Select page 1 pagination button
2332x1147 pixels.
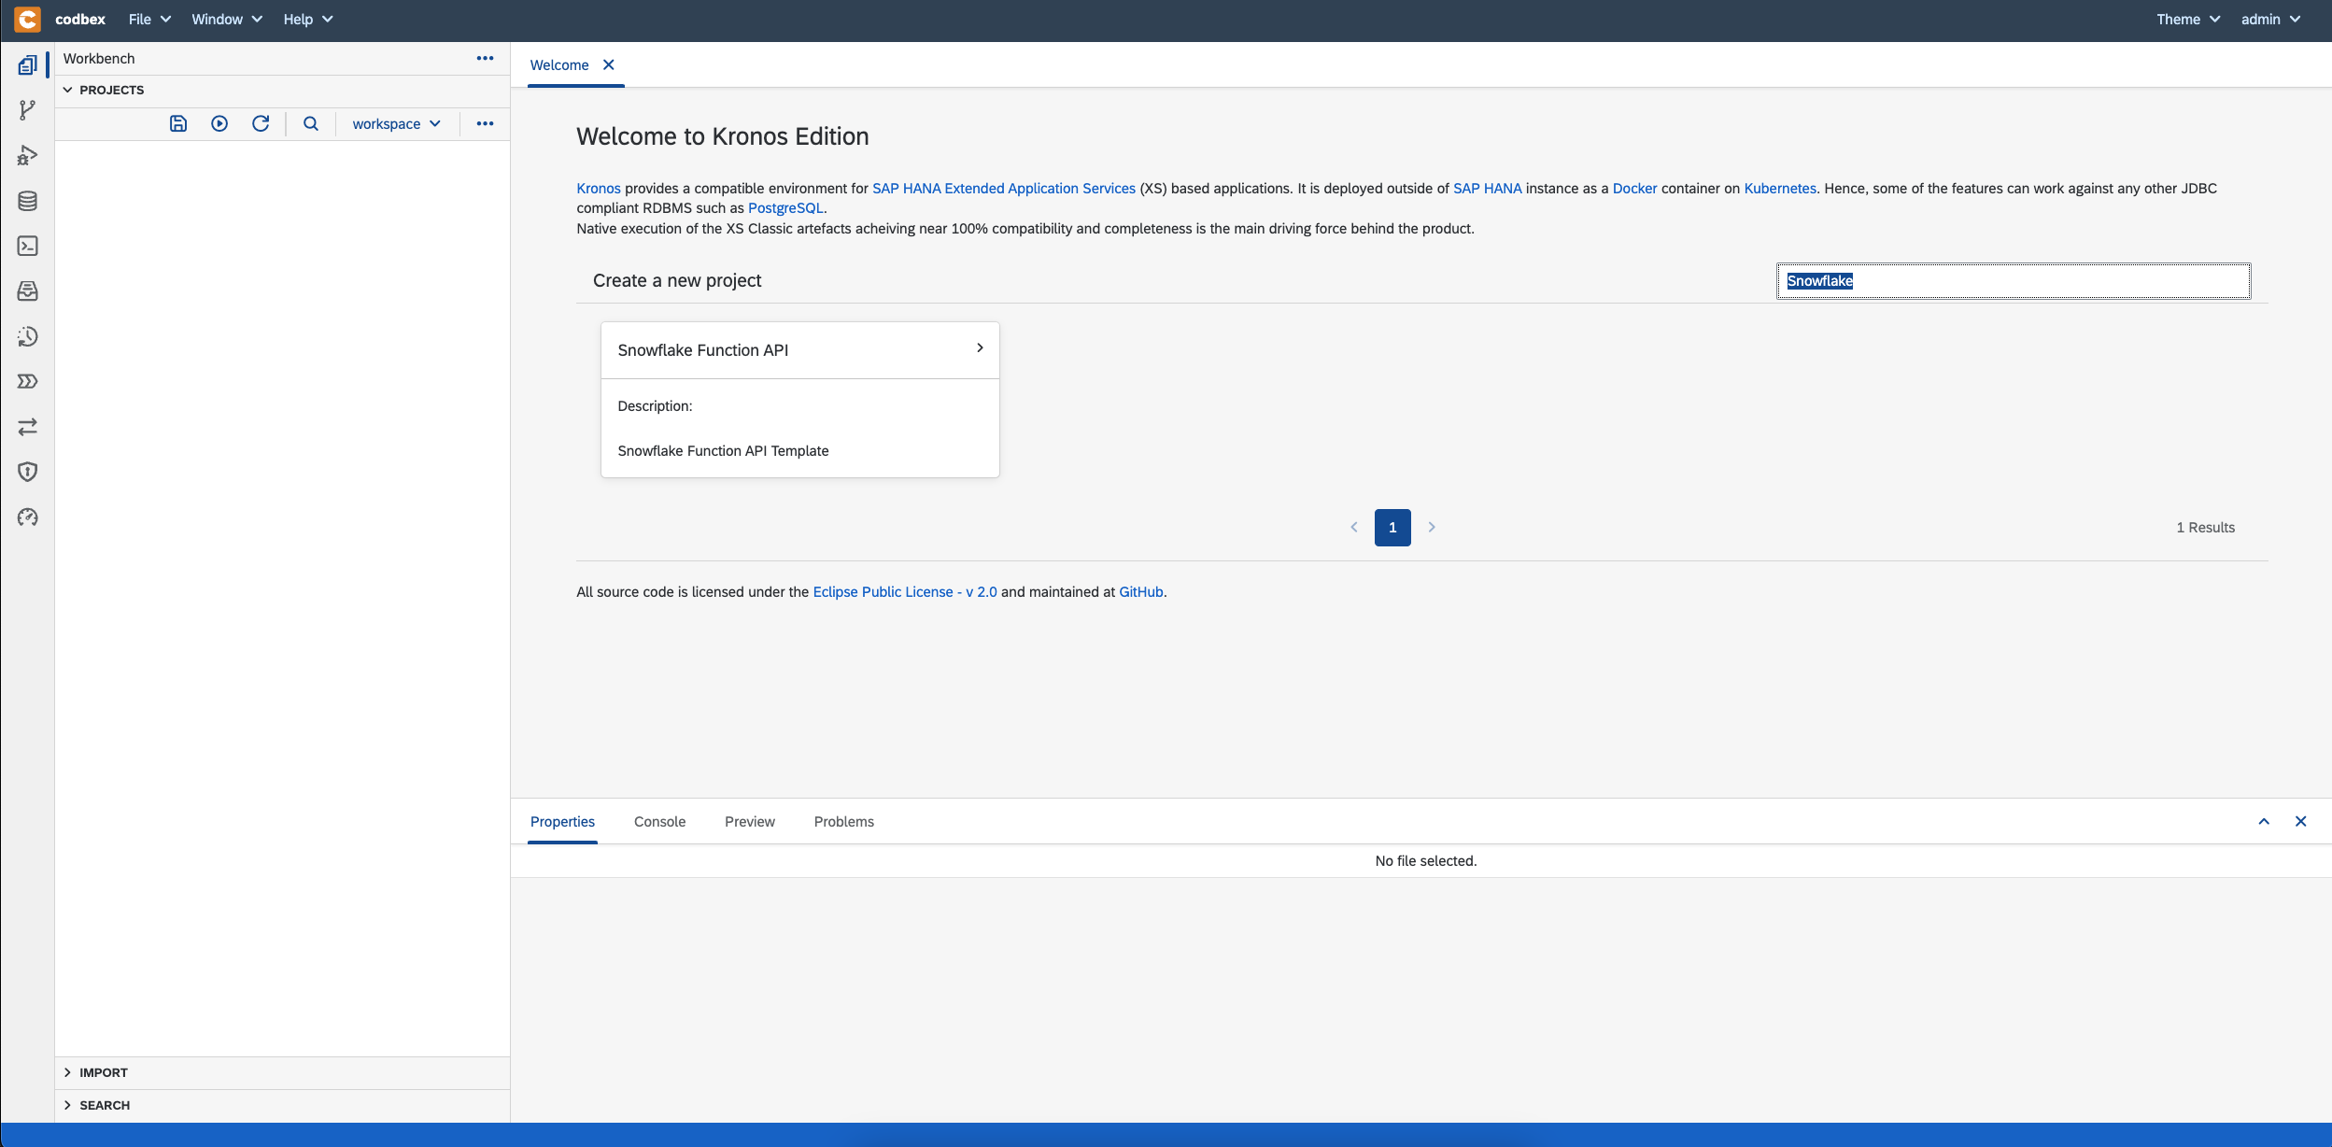(1392, 527)
